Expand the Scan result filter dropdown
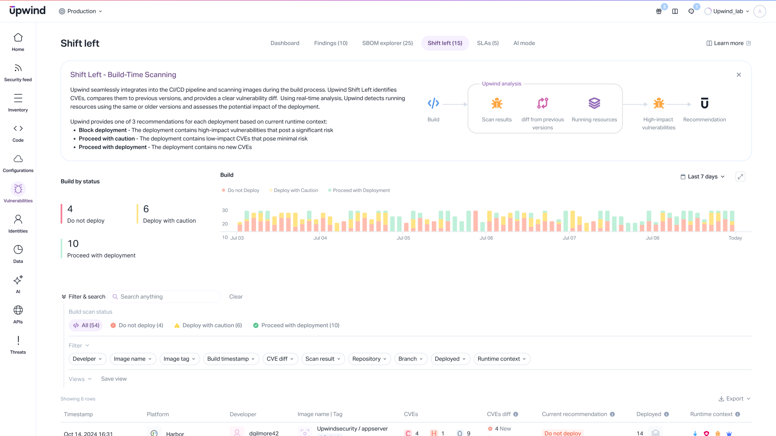This screenshot has height=436, width=776. point(323,359)
